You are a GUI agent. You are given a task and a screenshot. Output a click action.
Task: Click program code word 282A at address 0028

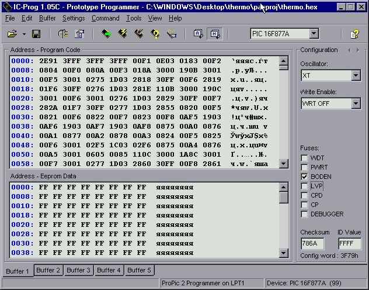point(48,108)
